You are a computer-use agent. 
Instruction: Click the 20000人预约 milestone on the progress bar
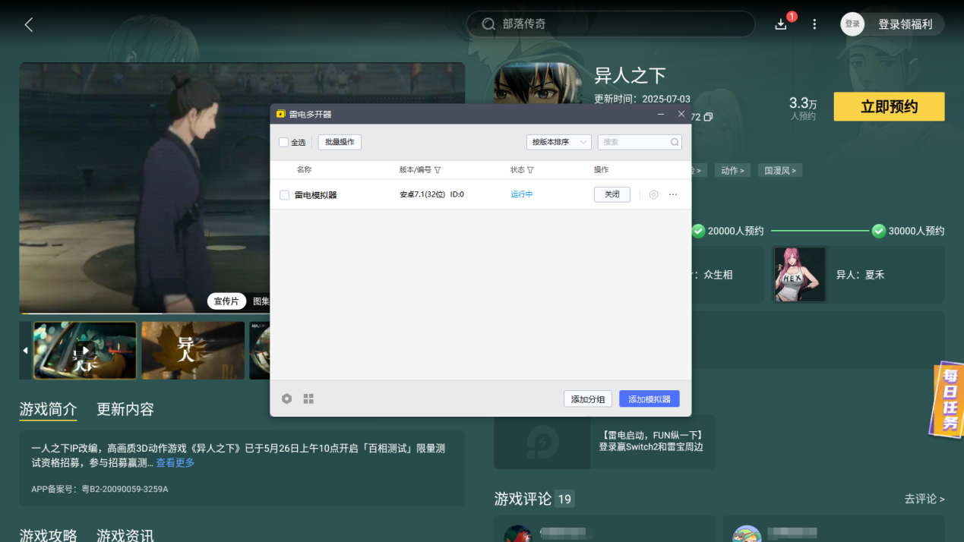(732, 230)
